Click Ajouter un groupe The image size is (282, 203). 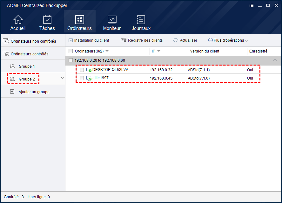click(33, 92)
